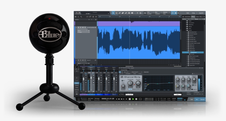Toggle Snap to grid button in toolbar
Screen dimensions: 226x121
coord(173,13)
